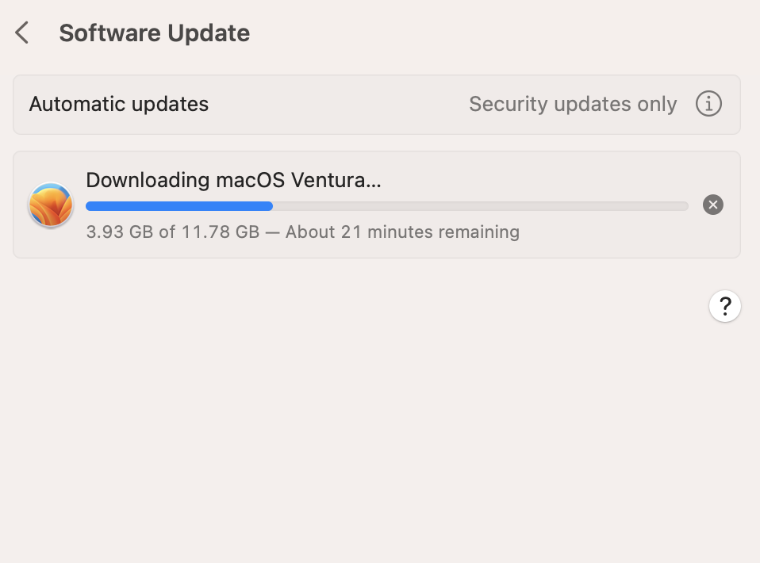Image resolution: width=760 pixels, height=563 pixels.
Task: Go back using the back chevron
Action: [22, 33]
